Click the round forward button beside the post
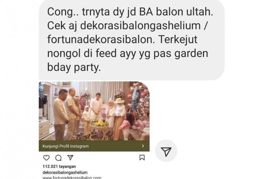This screenshot has width=272, height=179. (x=166, y=151)
